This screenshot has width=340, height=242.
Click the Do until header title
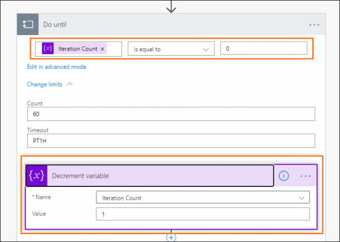pos(55,25)
